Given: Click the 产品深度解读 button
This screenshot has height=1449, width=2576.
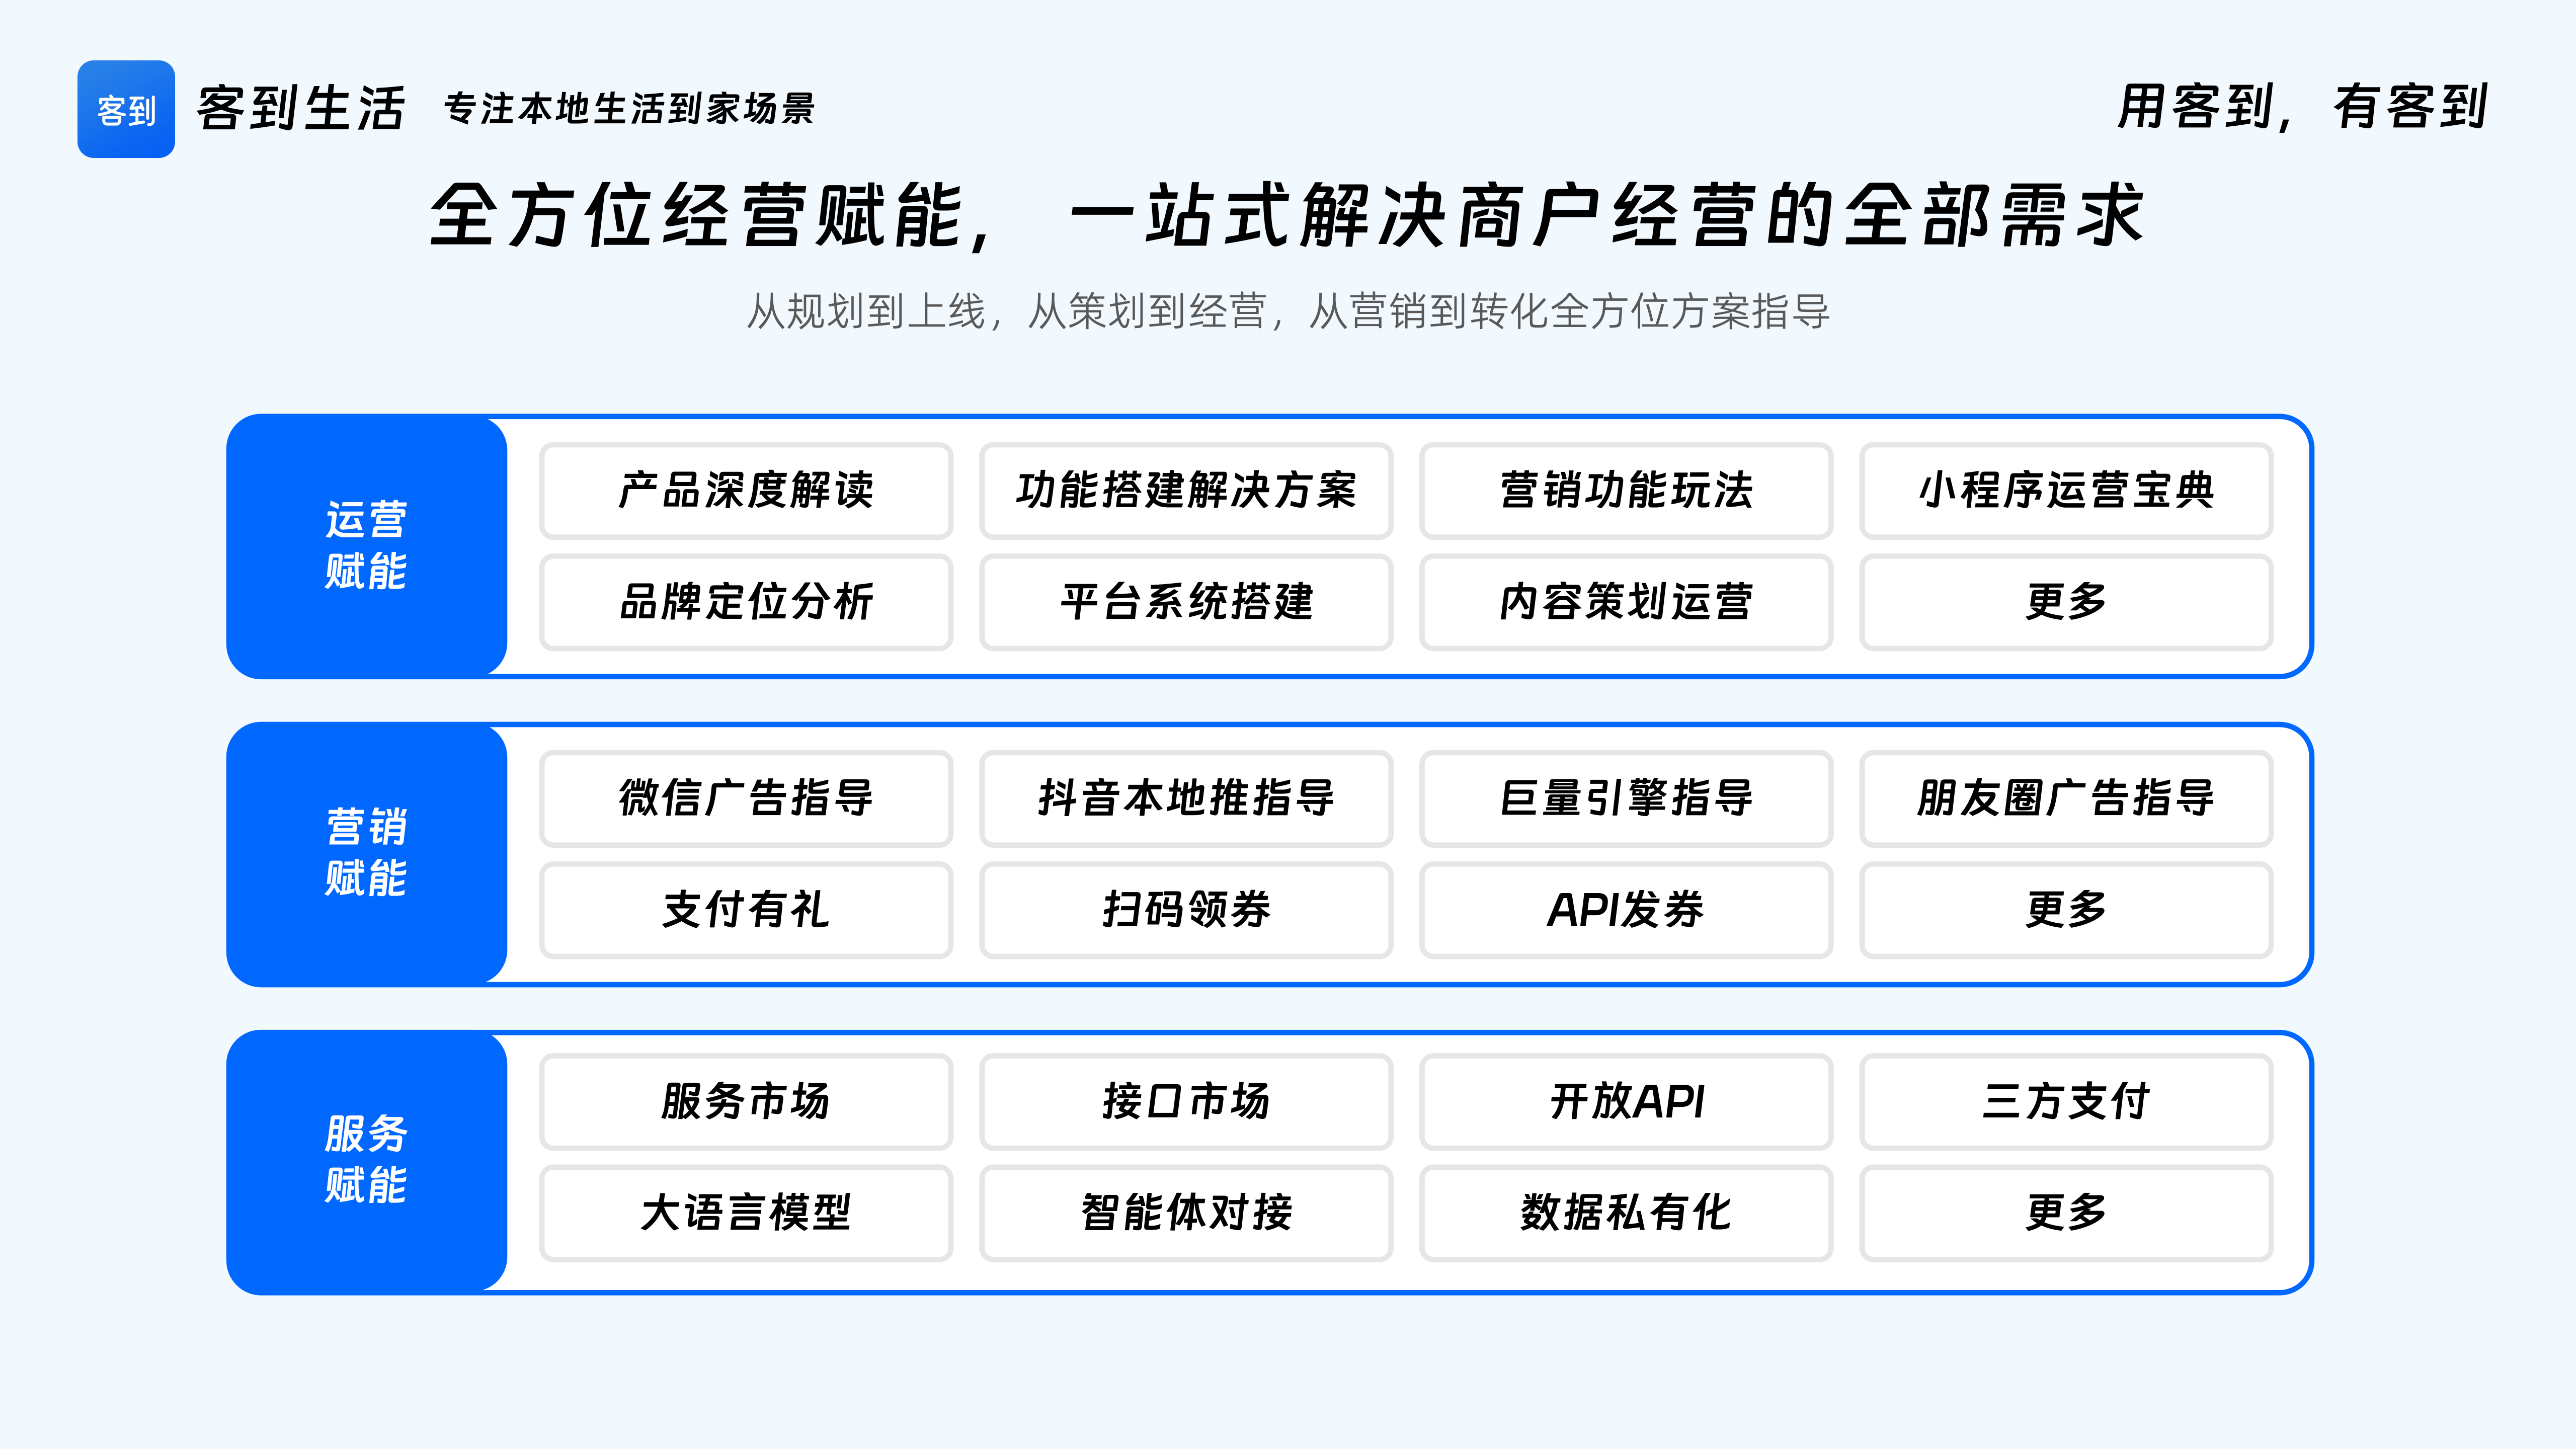Looking at the screenshot, I should tap(745, 491).
